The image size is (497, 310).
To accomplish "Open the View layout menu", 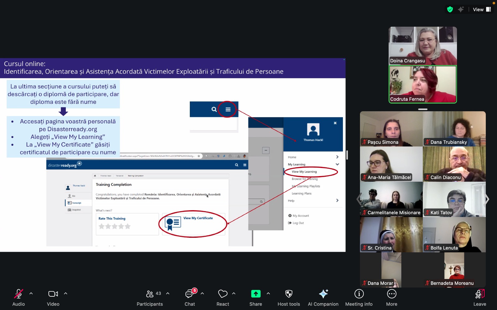I will pyautogui.click(x=482, y=10).
